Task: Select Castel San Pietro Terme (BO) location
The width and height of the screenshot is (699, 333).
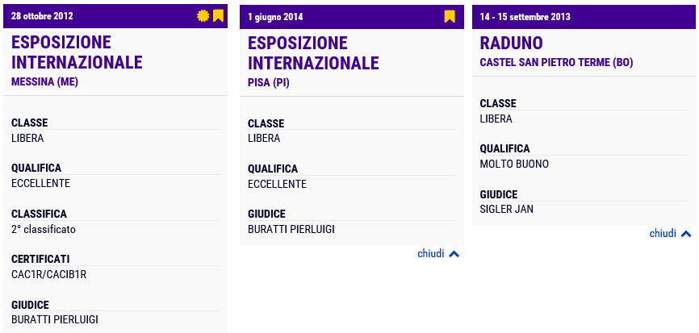Action: click(x=556, y=63)
